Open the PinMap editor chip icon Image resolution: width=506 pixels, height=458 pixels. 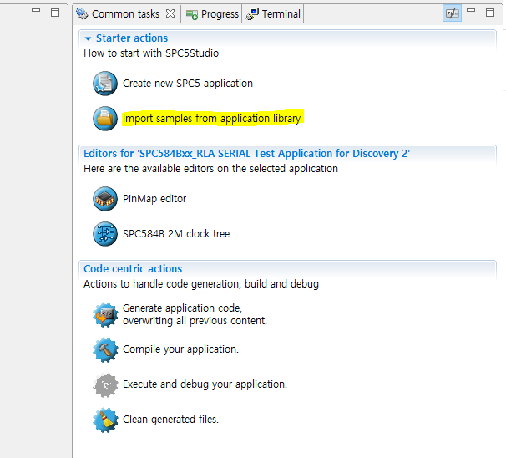105,199
